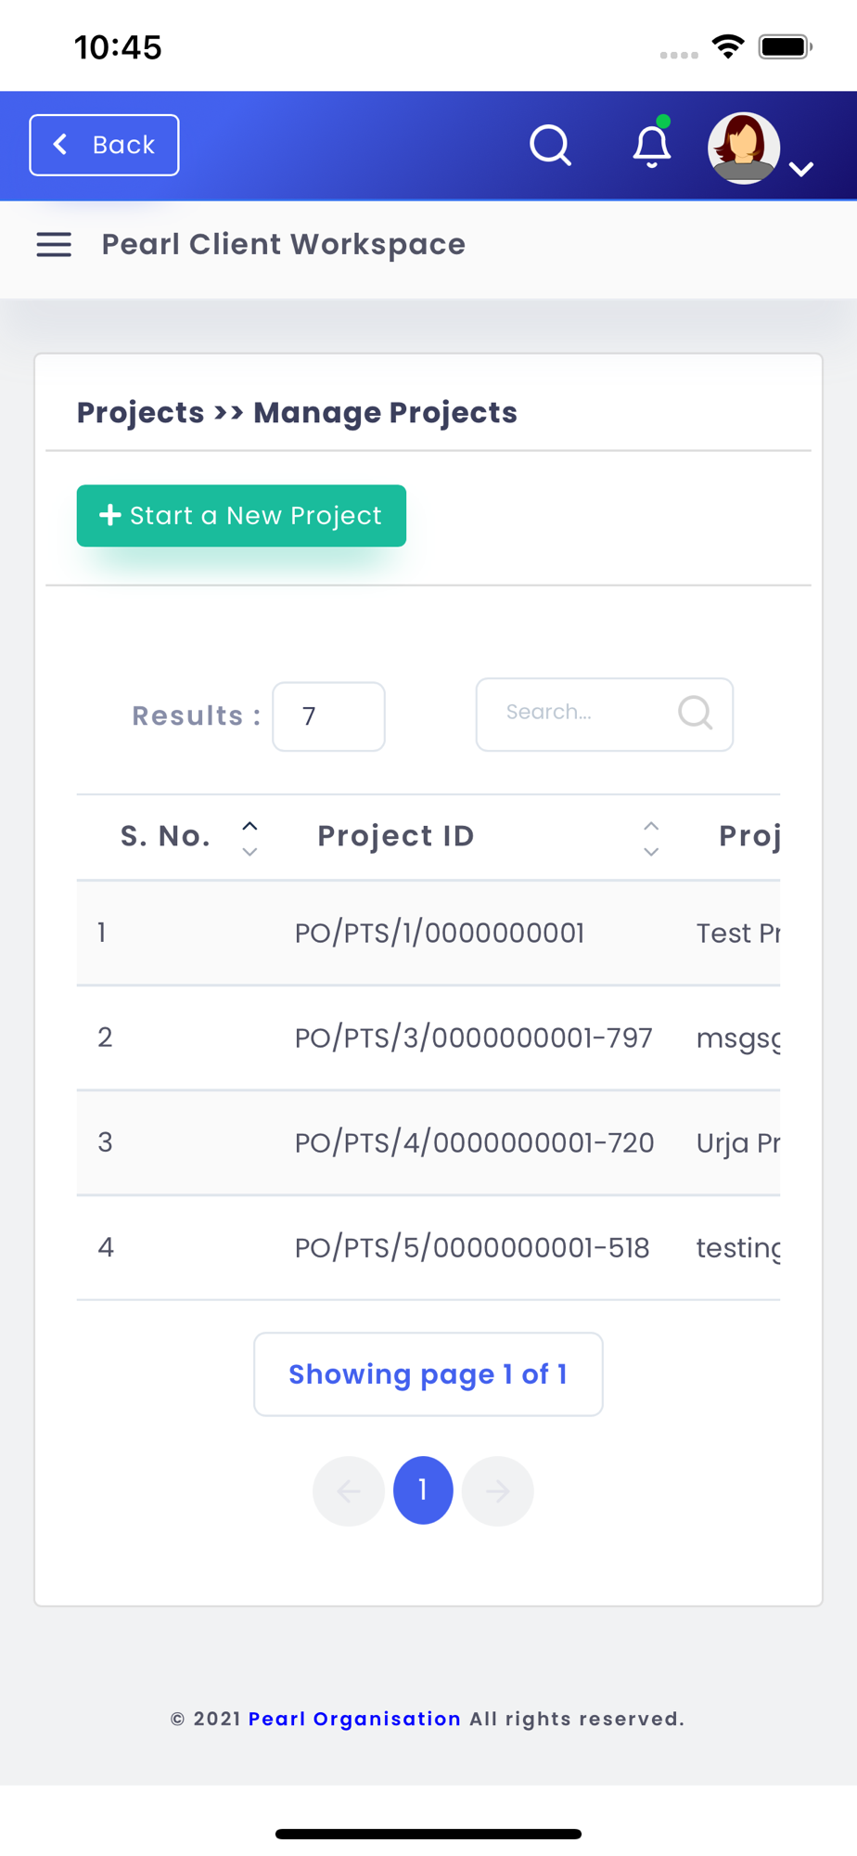
Task: Open the hamburger menu icon
Action: point(54,245)
